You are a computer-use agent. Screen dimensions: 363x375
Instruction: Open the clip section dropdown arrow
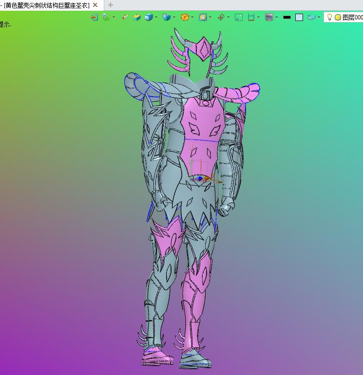pos(210,18)
